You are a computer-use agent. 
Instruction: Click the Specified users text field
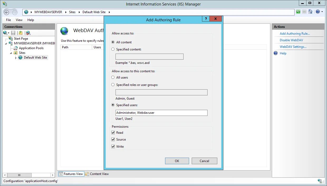point(161,113)
